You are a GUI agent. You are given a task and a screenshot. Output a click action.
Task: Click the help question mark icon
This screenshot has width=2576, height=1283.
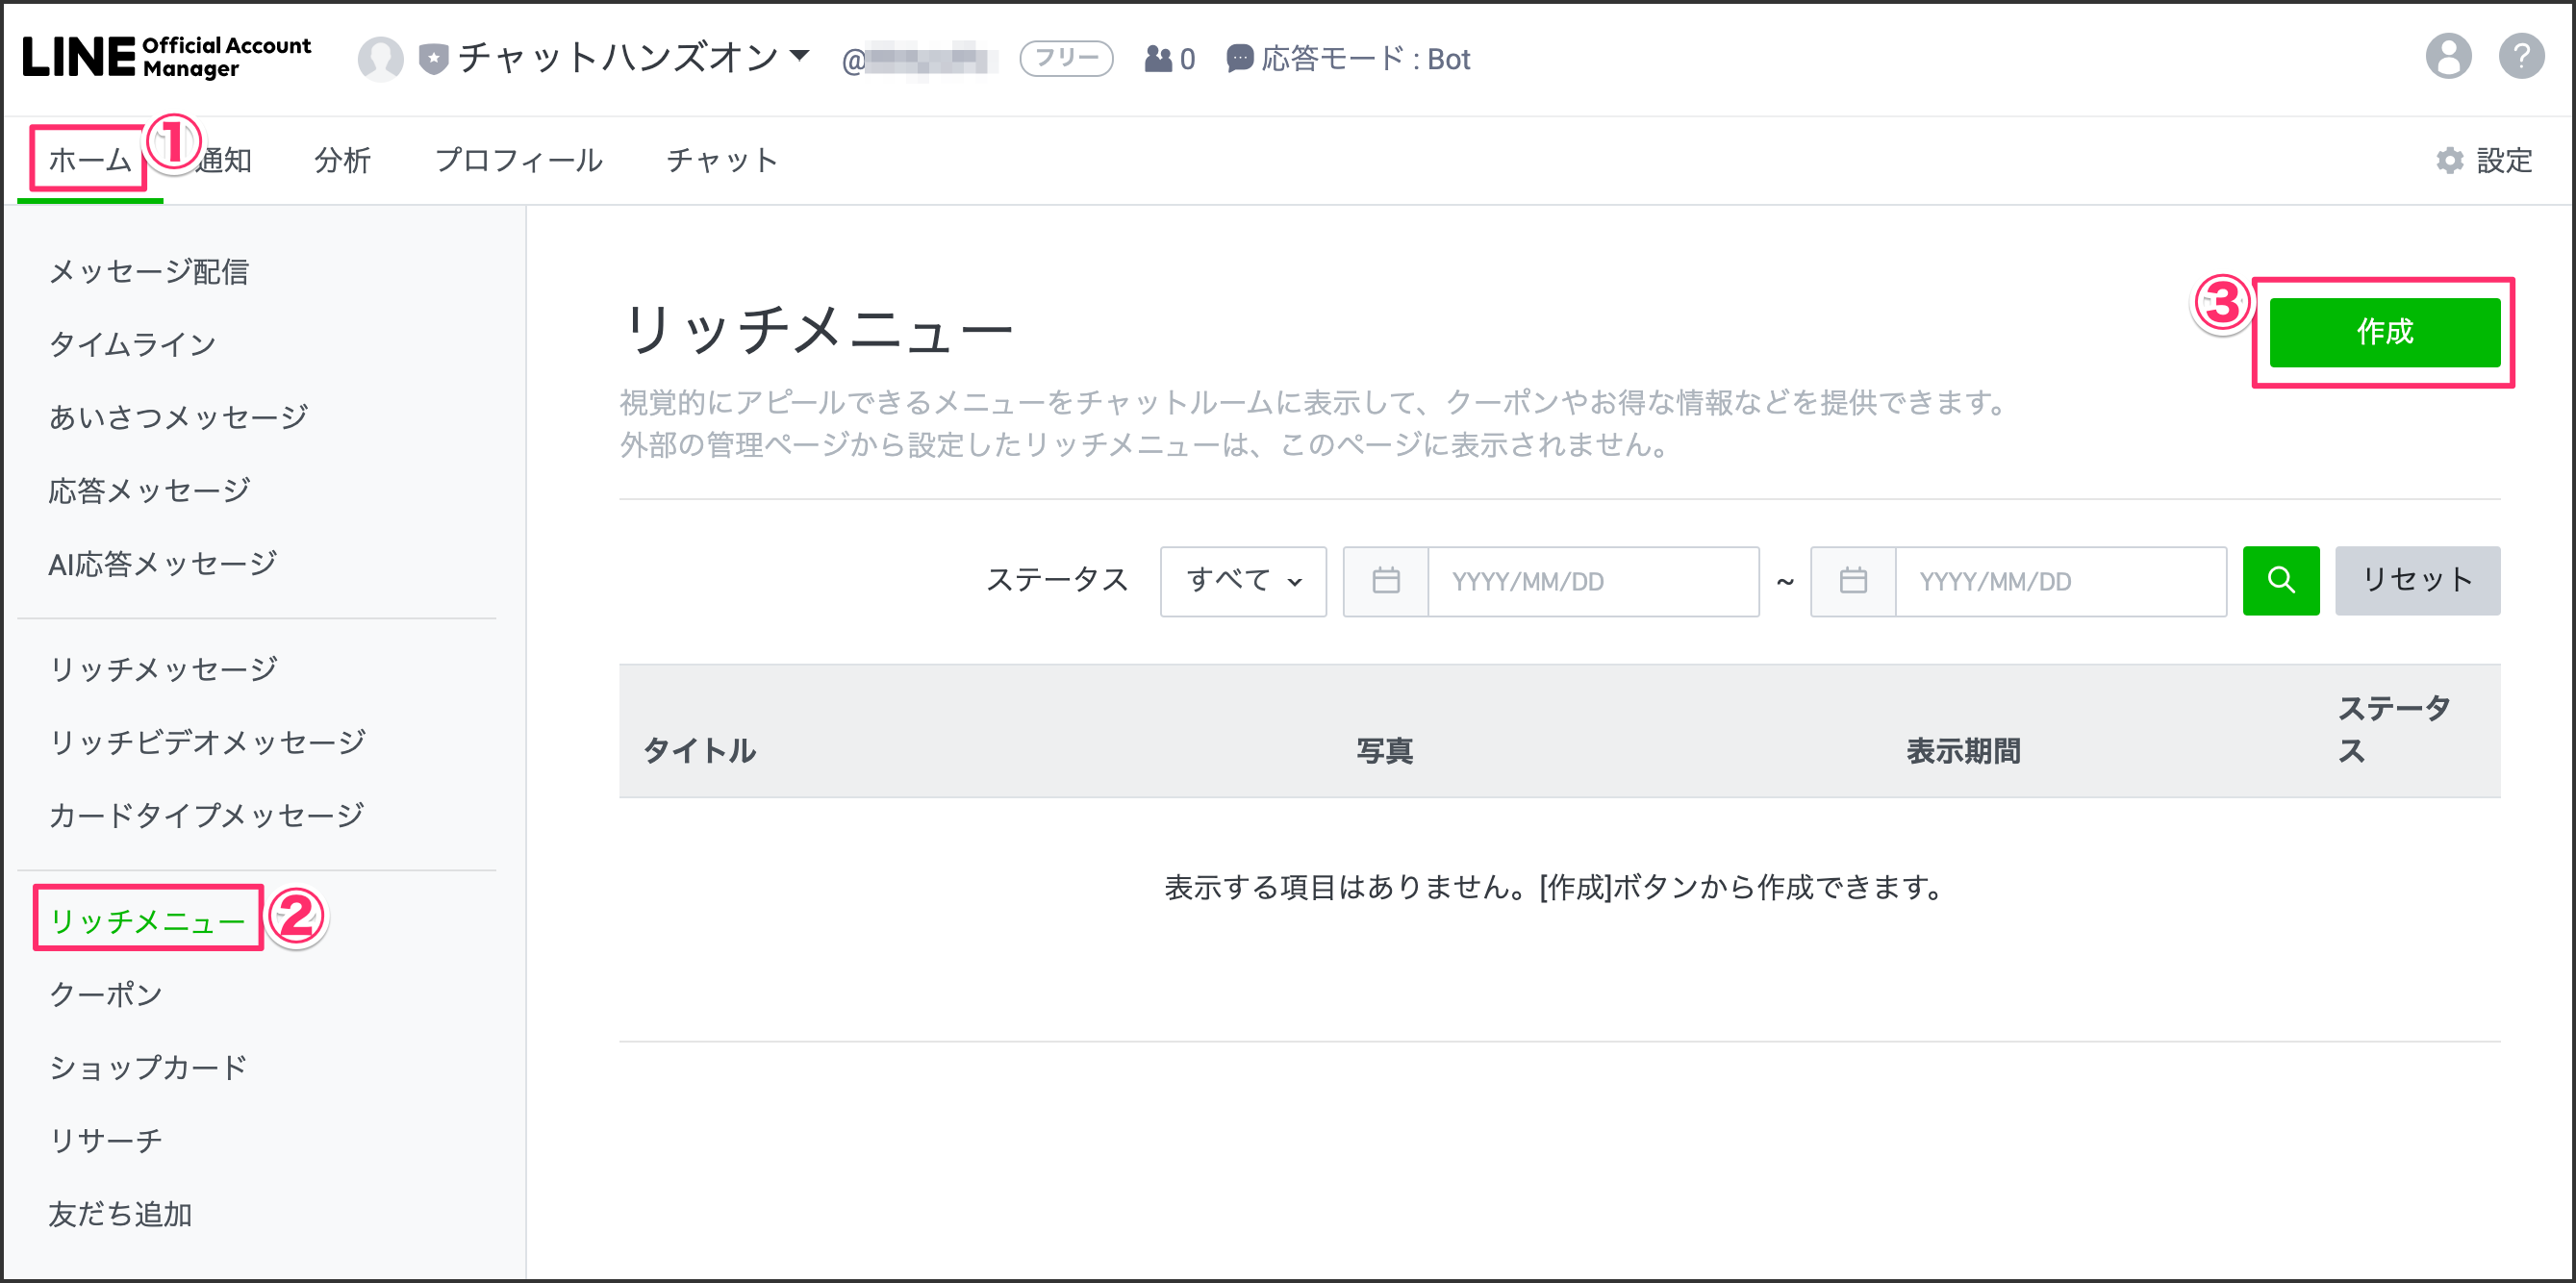point(2521,57)
